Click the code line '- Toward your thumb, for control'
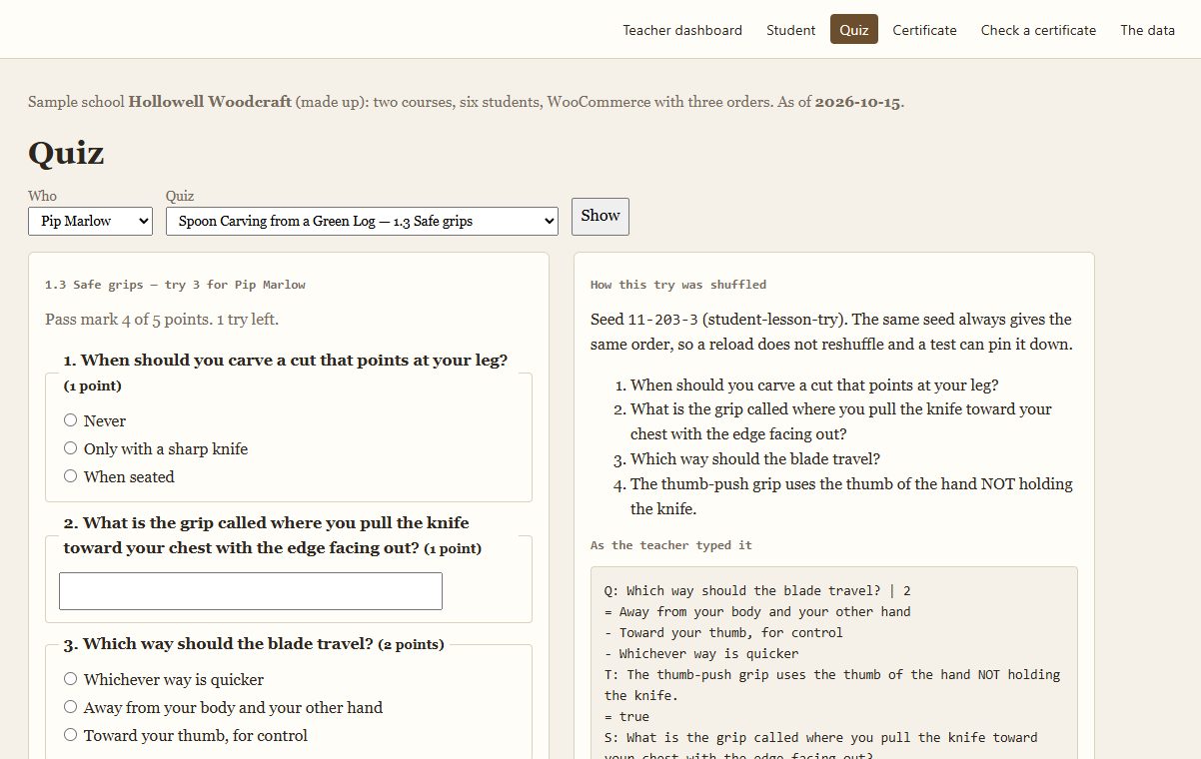This screenshot has height=759, width=1201. tap(723, 632)
